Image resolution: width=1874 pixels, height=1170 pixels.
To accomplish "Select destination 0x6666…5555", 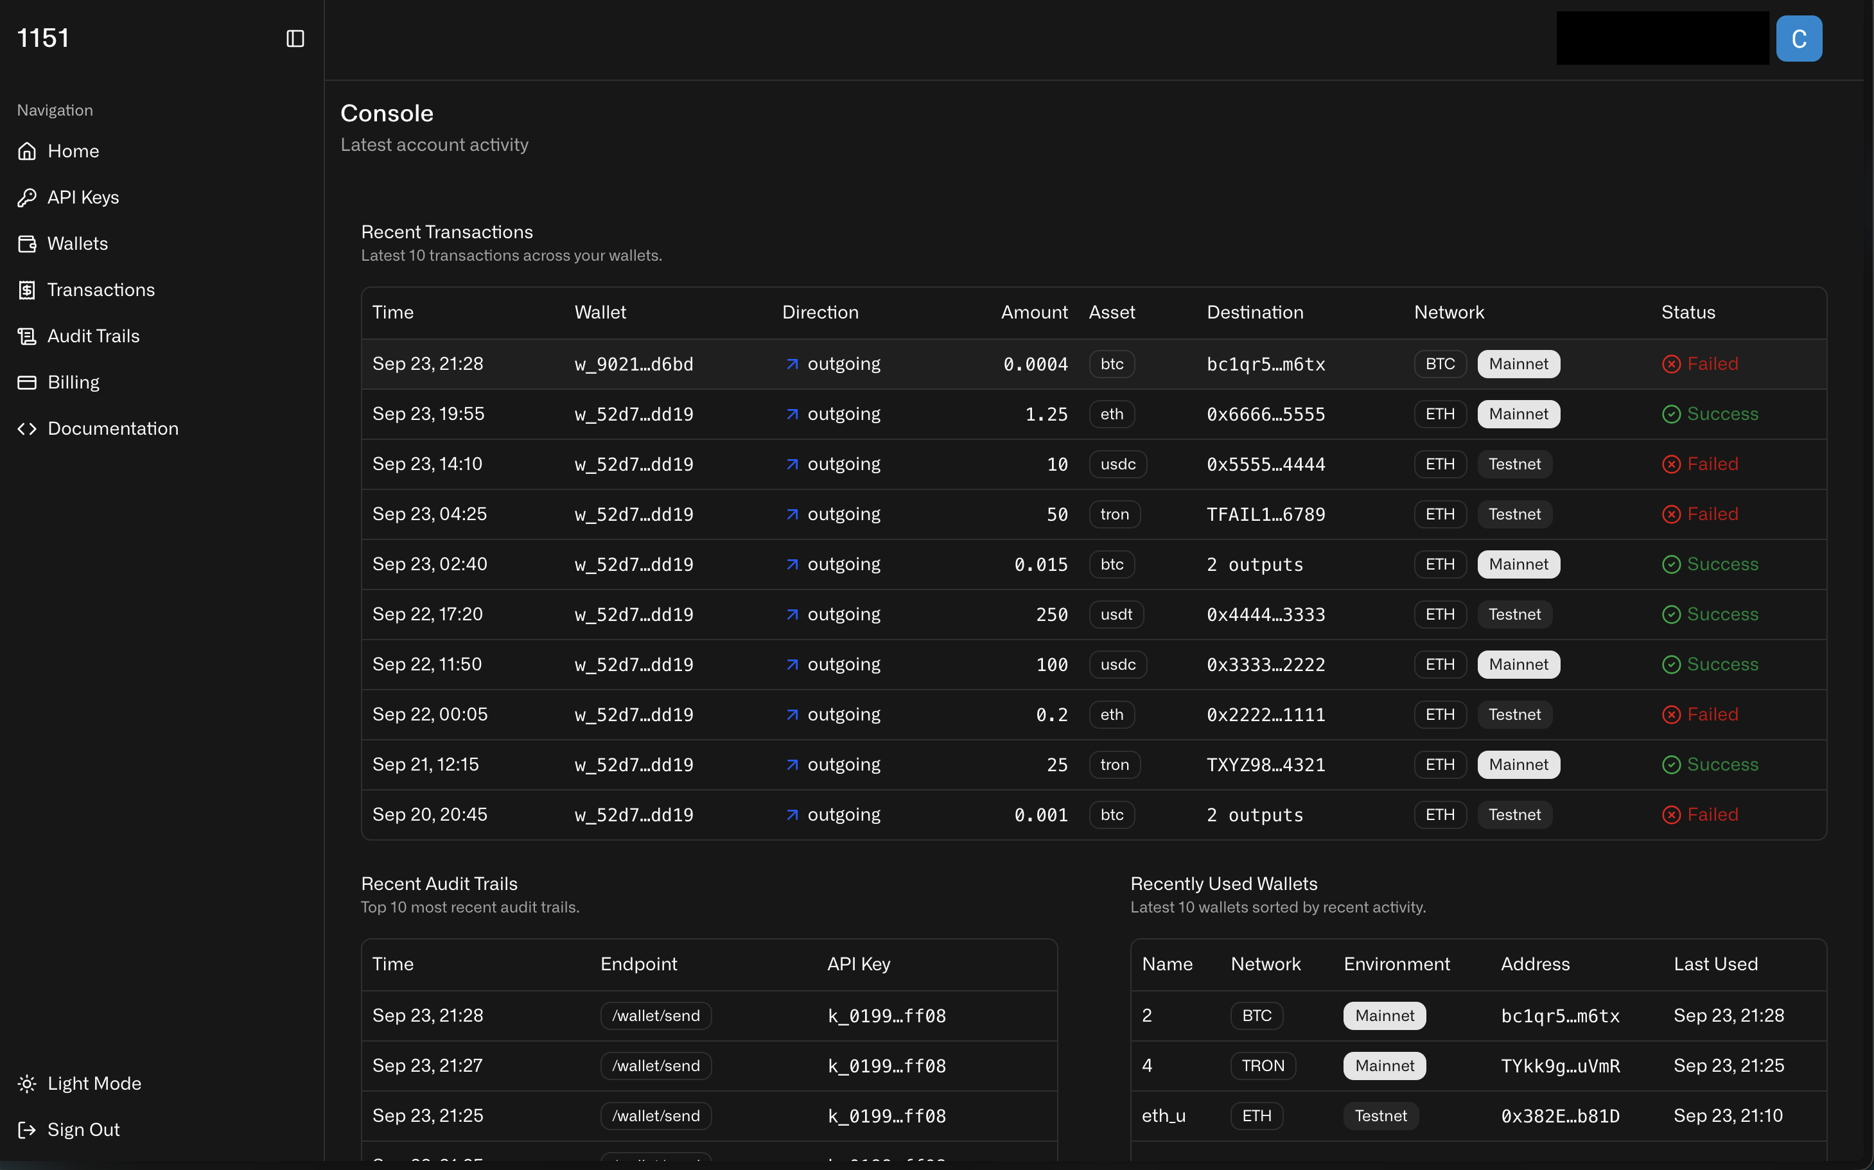I will [1266, 415].
